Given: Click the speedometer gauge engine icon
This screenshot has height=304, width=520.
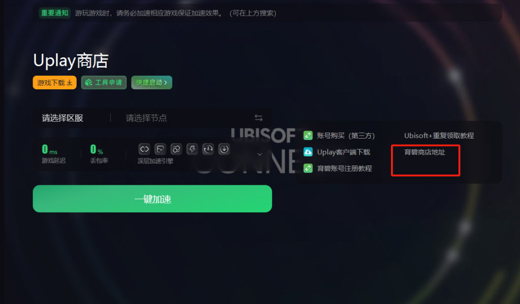Looking at the screenshot, I should pos(208,149).
